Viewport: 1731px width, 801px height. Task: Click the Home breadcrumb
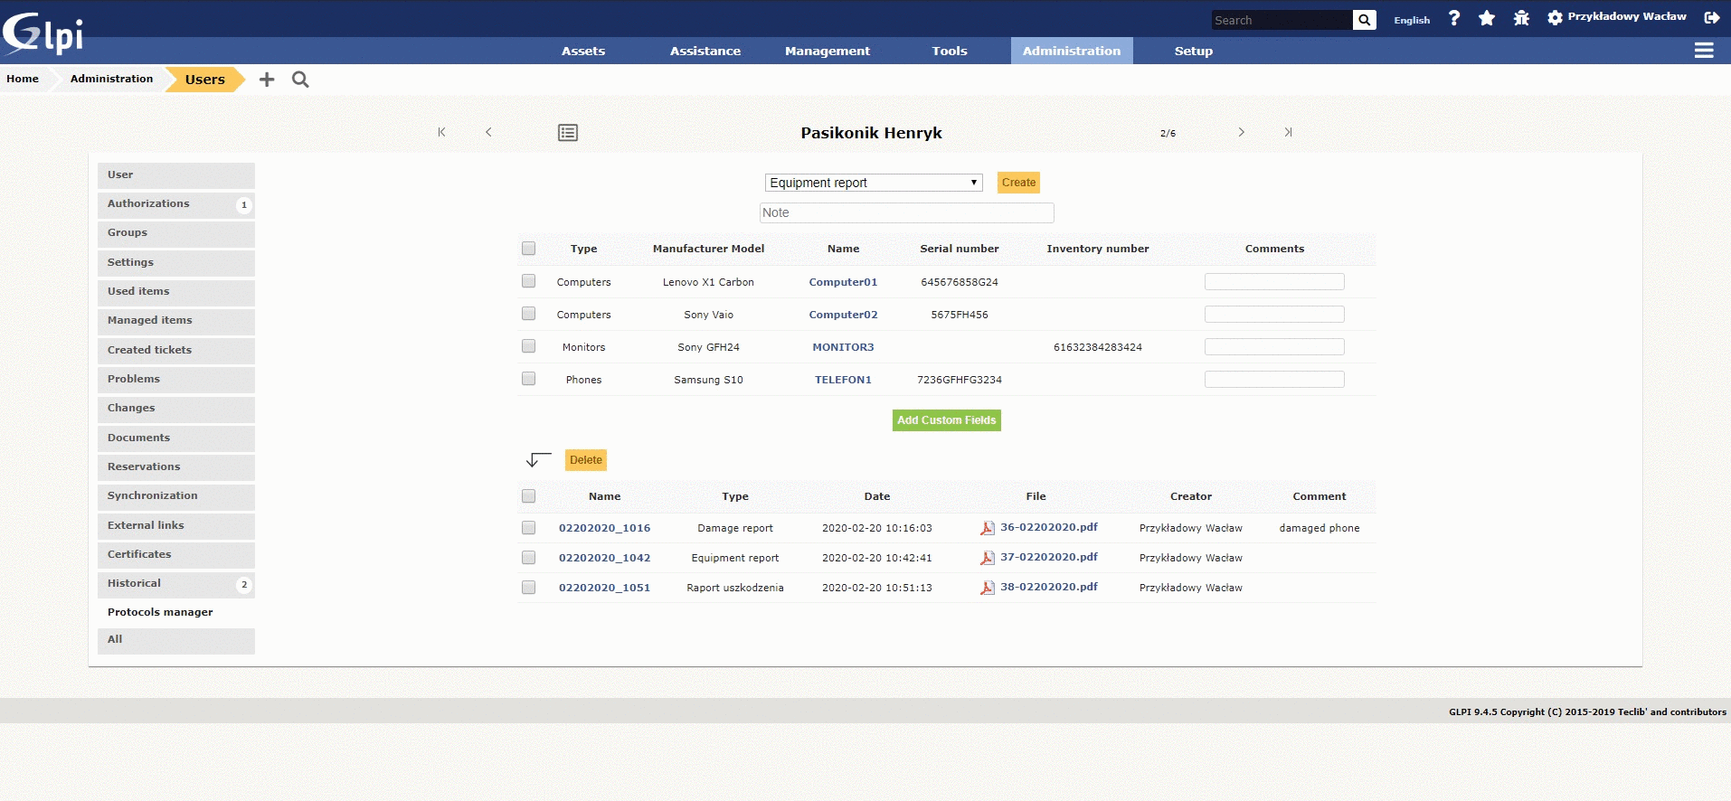tap(23, 79)
